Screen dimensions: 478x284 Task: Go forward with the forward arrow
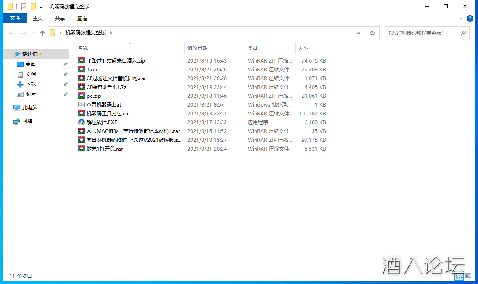pos(24,33)
